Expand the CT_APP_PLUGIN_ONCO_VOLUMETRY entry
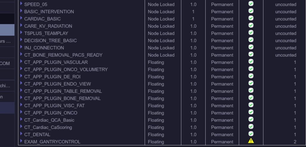 click(x=21, y=68)
